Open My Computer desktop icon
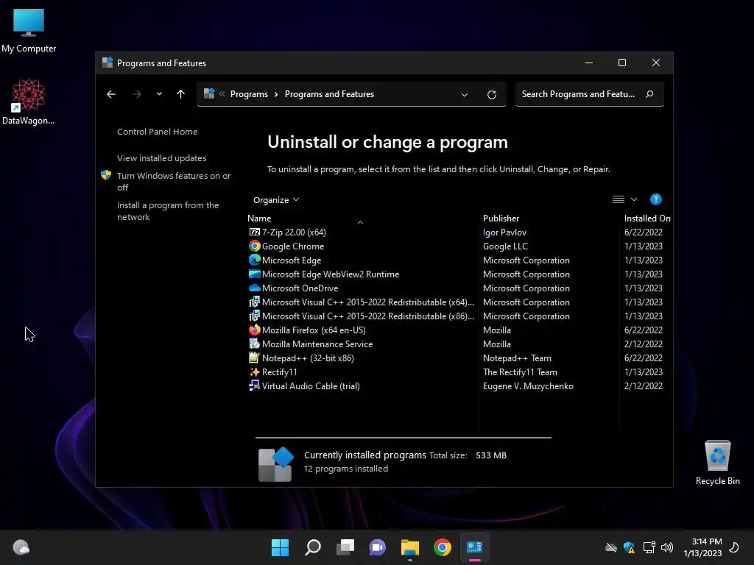The height and width of the screenshot is (565, 754). pyautogui.click(x=29, y=31)
